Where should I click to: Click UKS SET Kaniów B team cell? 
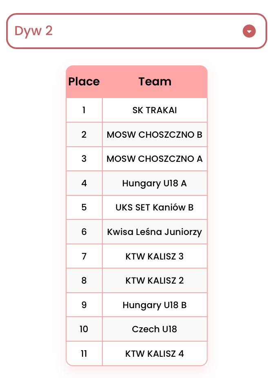pyautogui.click(x=155, y=207)
